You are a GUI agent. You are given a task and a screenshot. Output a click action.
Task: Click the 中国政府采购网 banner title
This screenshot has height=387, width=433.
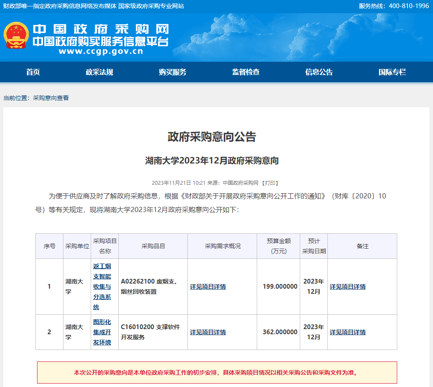tap(101, 29)
